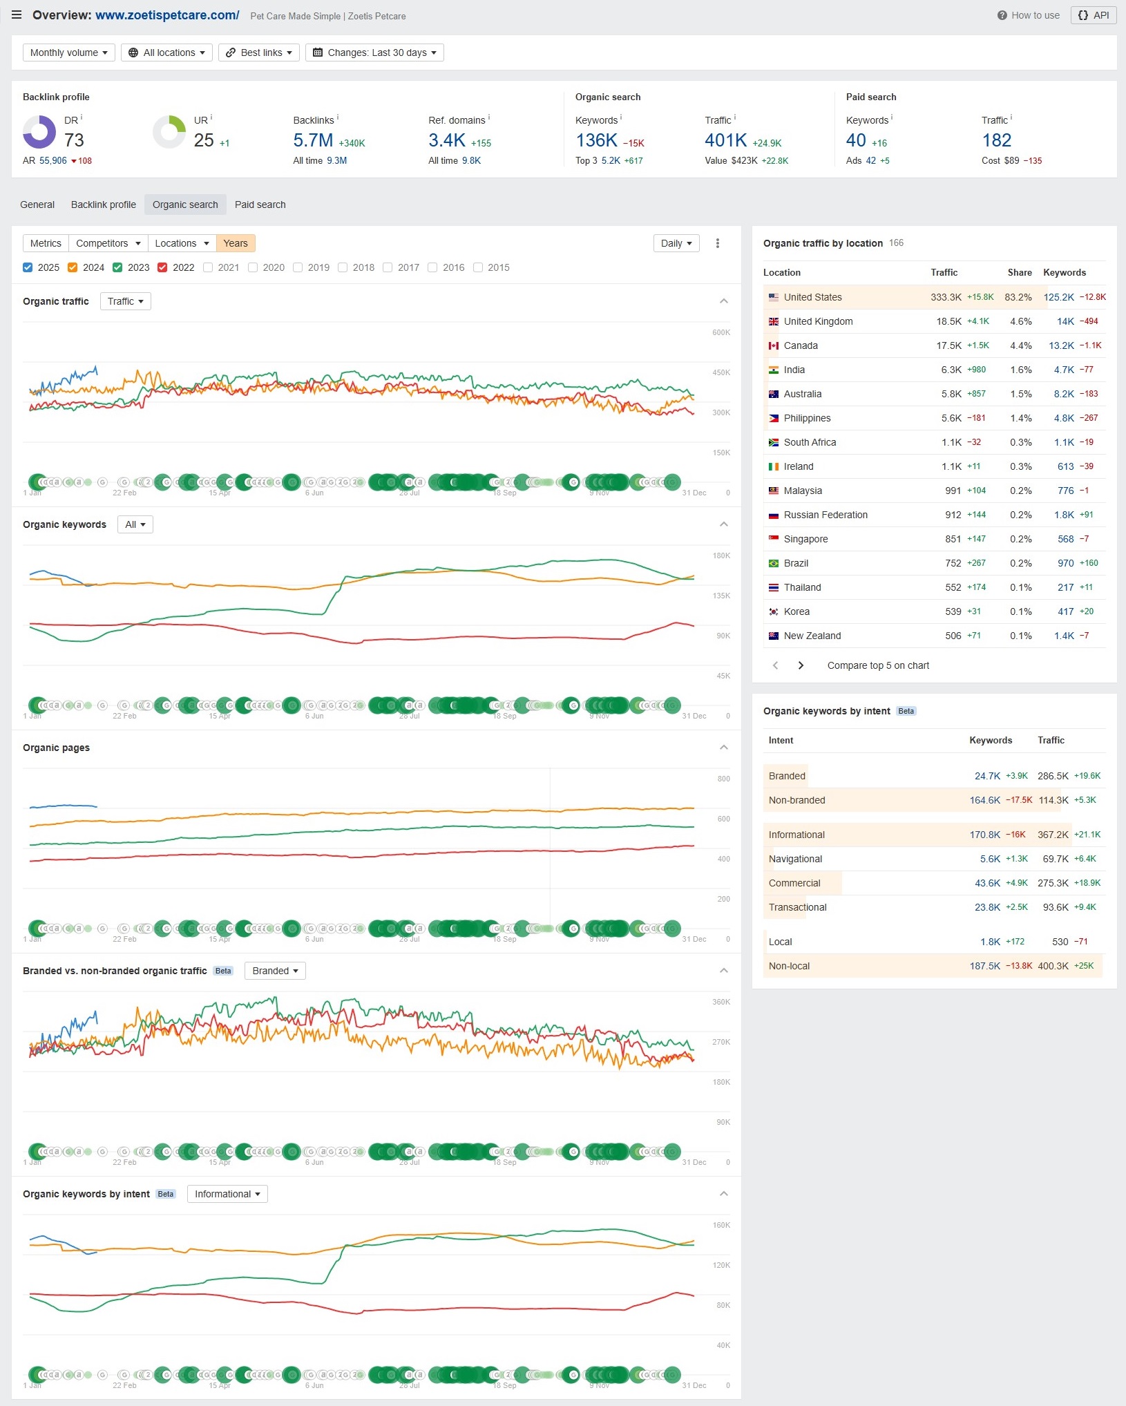Enable the 2021 year checkbox
This screenshot has width=1126, height=1406.
[x=208, y=267]
